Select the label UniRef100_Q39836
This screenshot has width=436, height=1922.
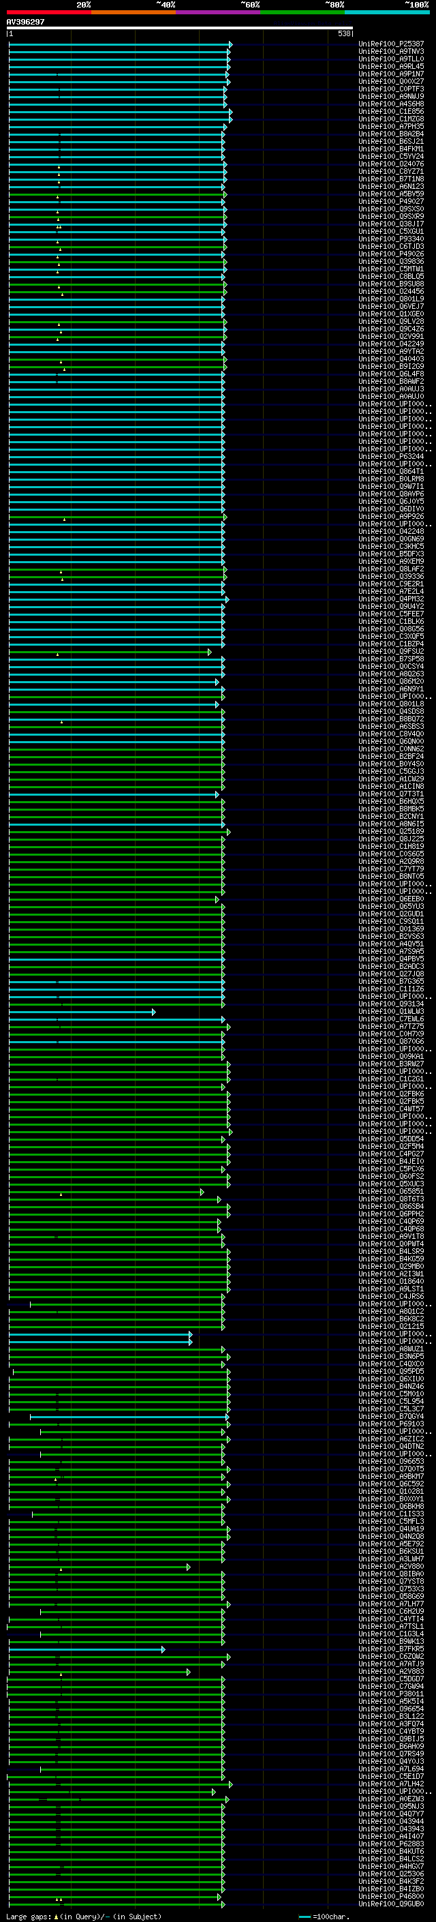pos(390,262)
